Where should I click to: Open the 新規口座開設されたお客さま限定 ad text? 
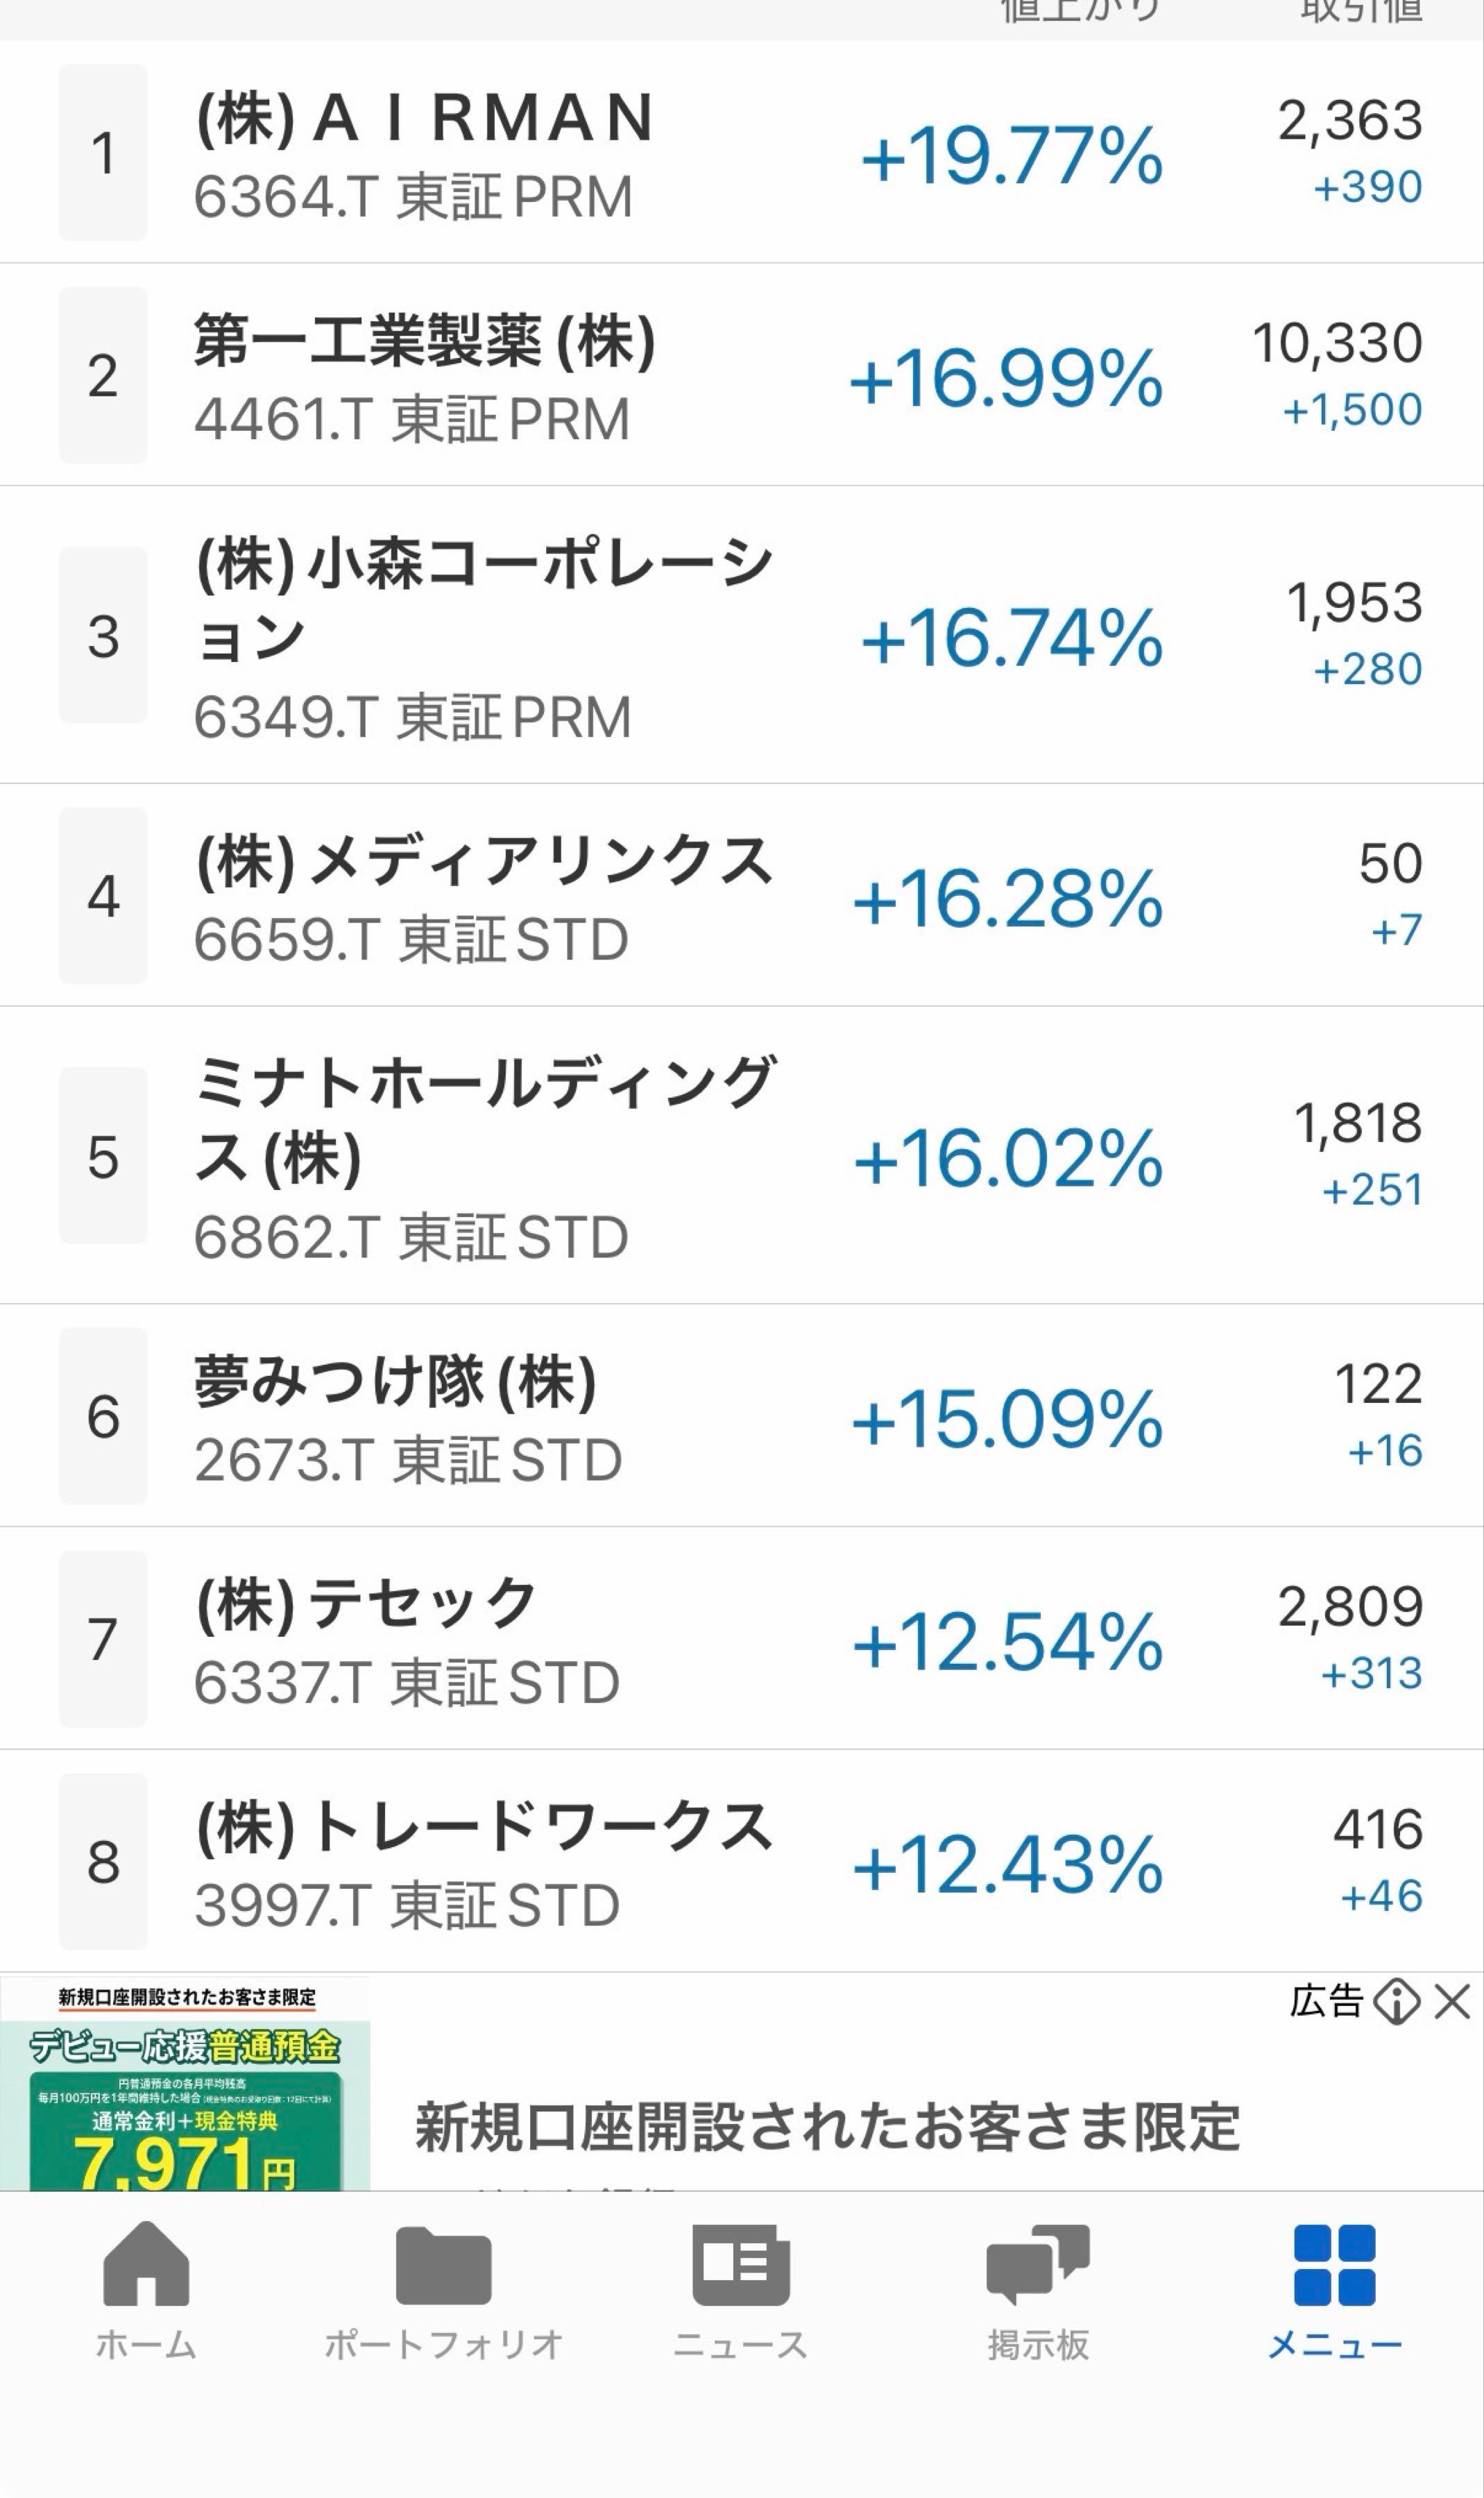[828, 2126]
